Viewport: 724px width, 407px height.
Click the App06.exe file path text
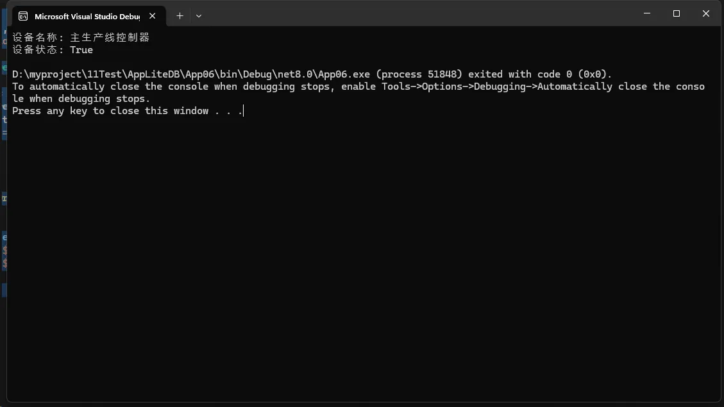click(x=191, y=74)
